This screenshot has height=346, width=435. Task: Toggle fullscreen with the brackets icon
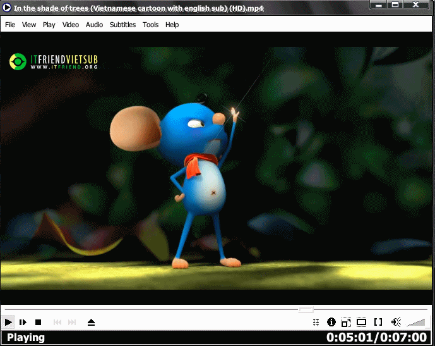pos(378,322)
